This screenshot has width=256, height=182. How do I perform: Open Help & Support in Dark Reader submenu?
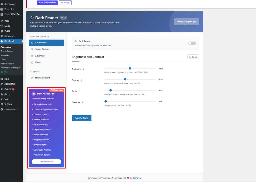pos(8,64)
